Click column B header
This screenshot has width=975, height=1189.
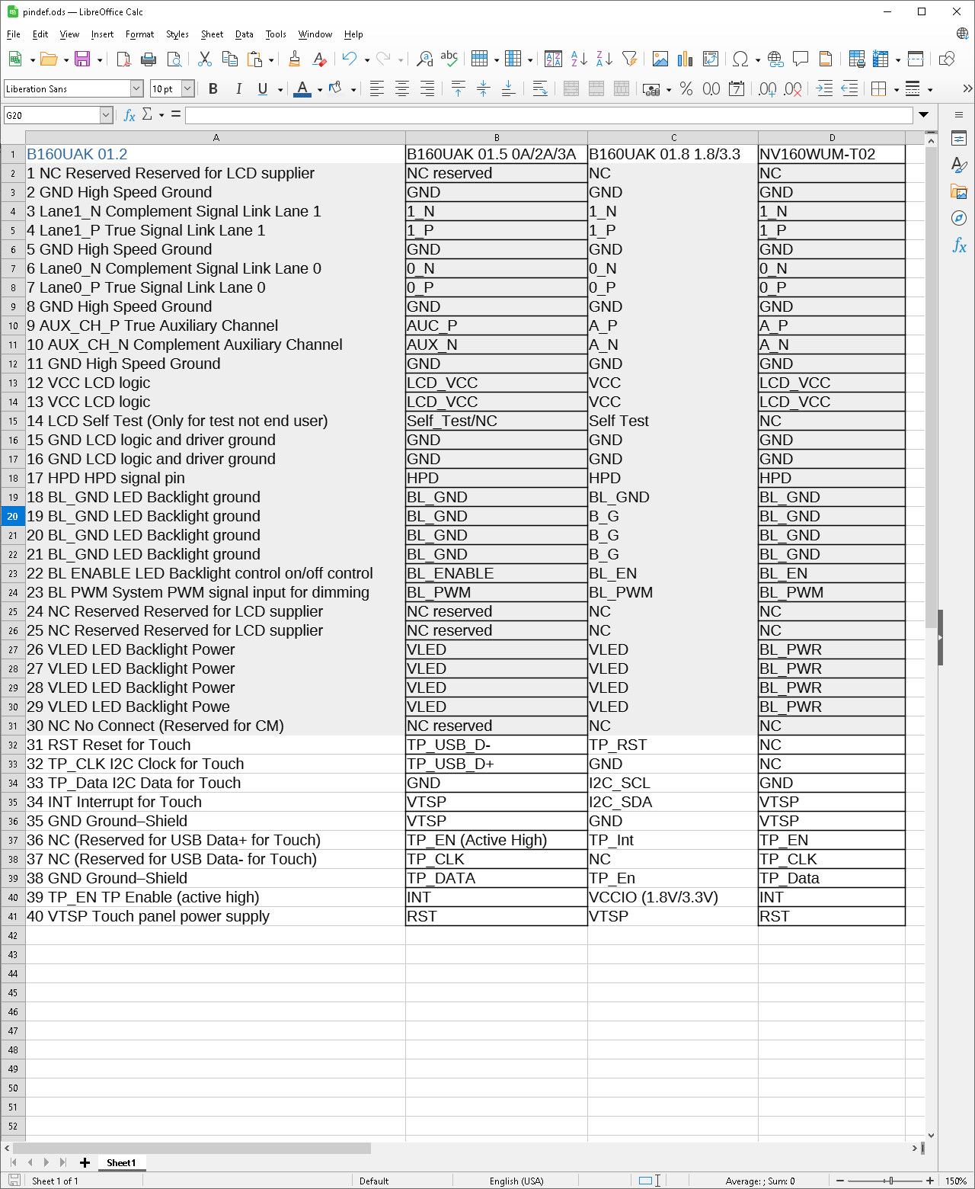(x=497, y=138)
